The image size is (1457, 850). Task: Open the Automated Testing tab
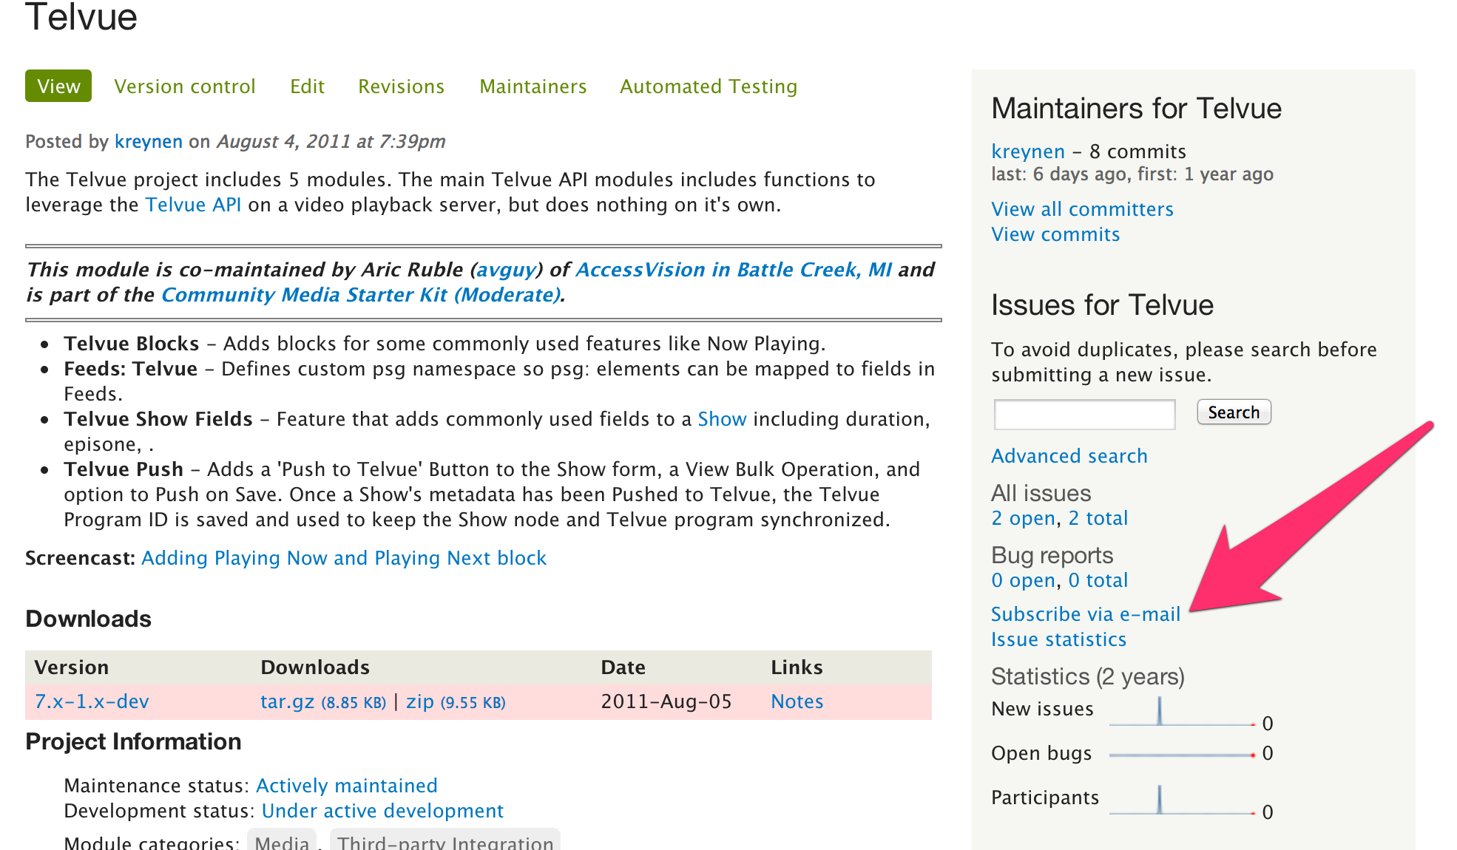pyautogui.click(x=708, y=86)
